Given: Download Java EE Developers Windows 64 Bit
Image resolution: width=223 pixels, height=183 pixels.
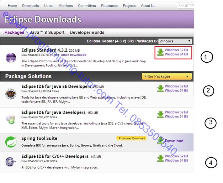Looking at the screenshot, I should [177, 91].
